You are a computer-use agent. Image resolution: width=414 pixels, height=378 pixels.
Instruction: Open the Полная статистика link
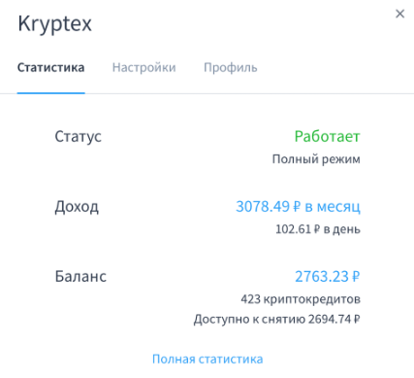point(207,359)
